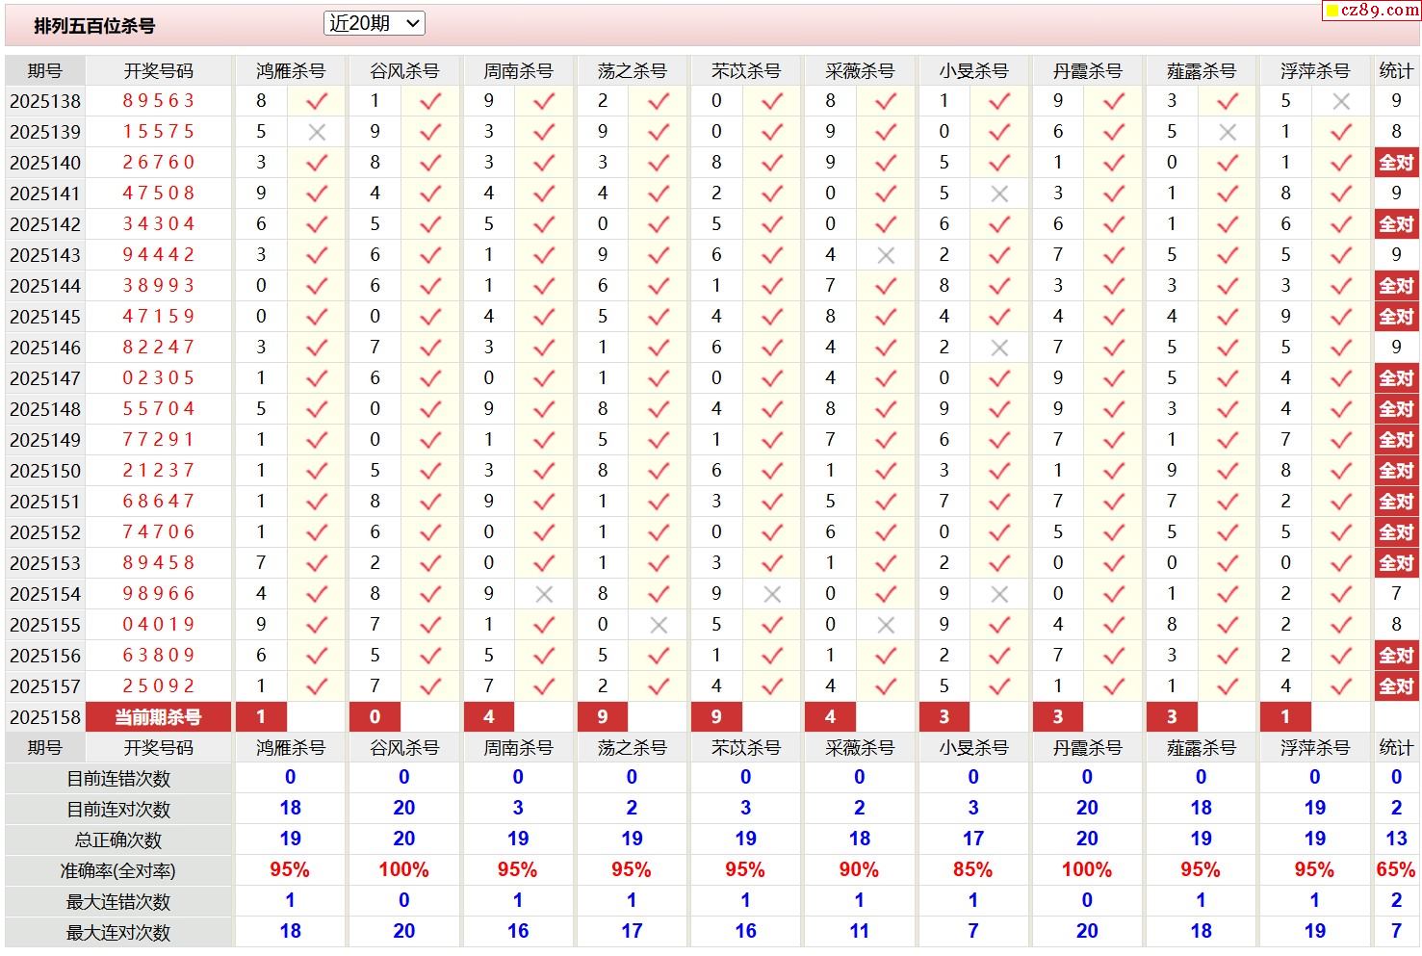Click the X mark for 芣苡杀号 in row 2025154

772,594
